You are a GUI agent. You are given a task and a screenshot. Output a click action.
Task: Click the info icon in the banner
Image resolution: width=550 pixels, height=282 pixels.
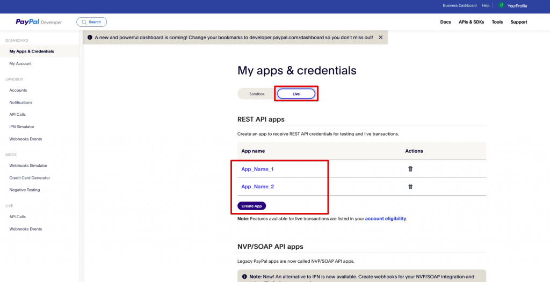pyautogui.click(x=90, y=38)
